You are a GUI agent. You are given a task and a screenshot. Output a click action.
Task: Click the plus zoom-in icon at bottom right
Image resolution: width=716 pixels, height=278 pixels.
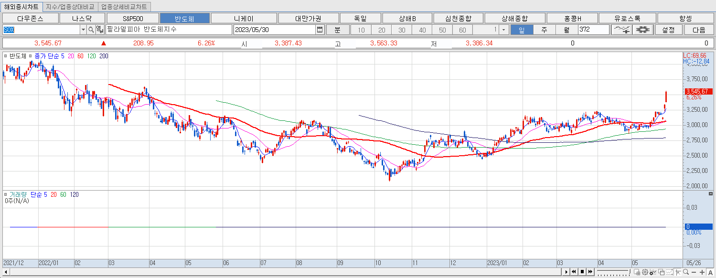coord(702,273)
